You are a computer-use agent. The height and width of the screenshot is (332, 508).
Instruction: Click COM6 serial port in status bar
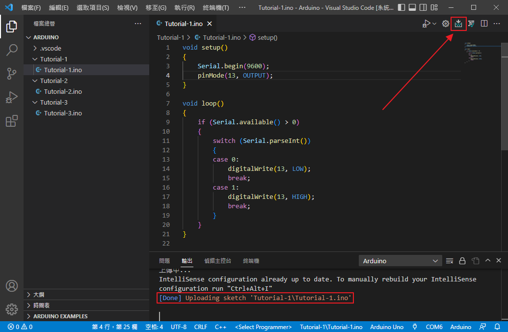coord(434,327)
